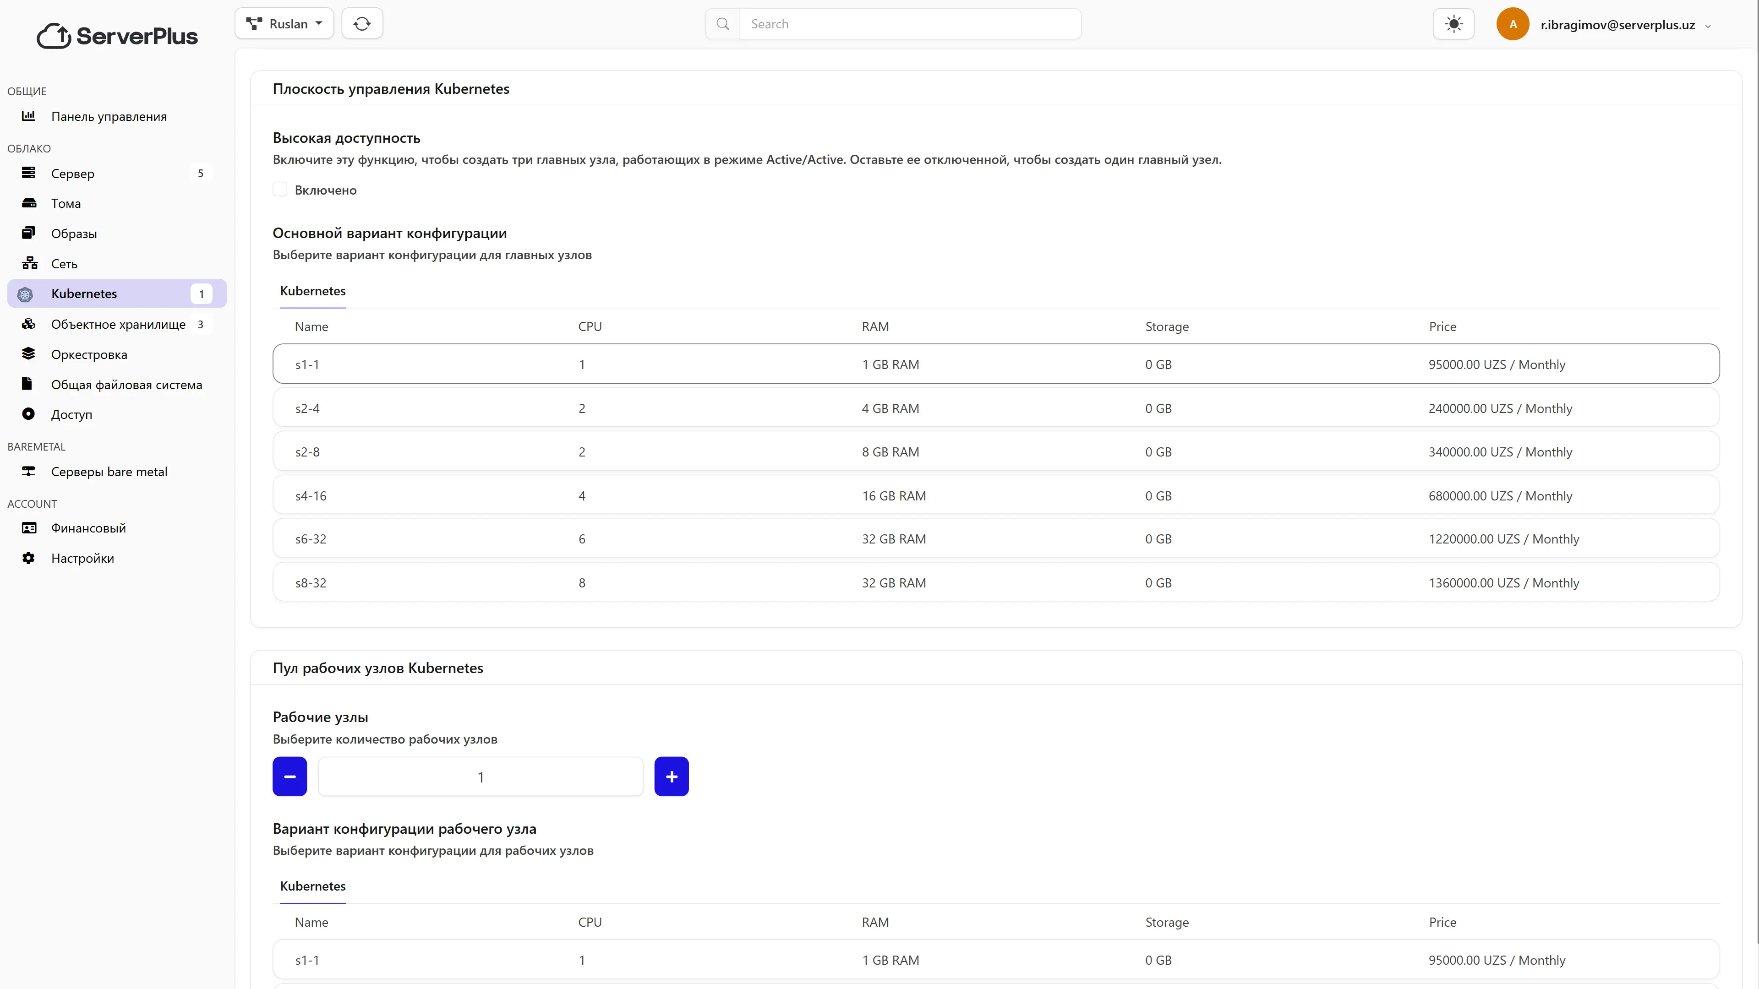
Task: Decrease worker nodes with minus button
Action: tap(290, 777)
